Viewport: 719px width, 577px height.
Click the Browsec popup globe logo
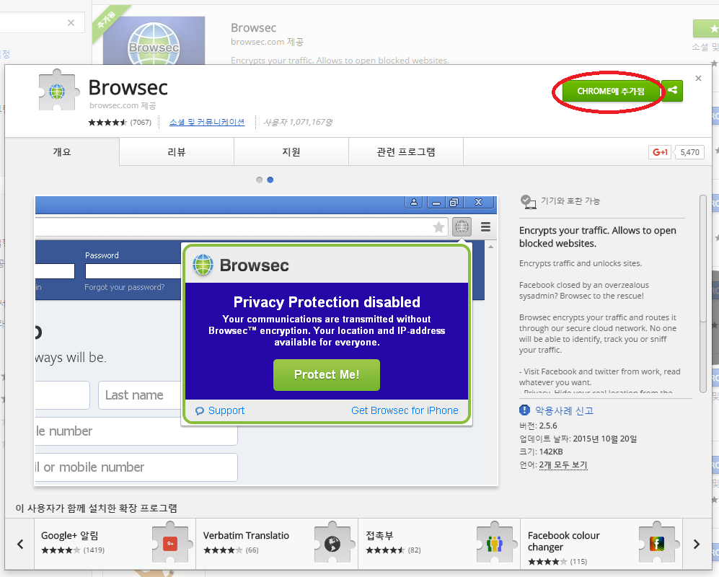[x=203, y=265]
